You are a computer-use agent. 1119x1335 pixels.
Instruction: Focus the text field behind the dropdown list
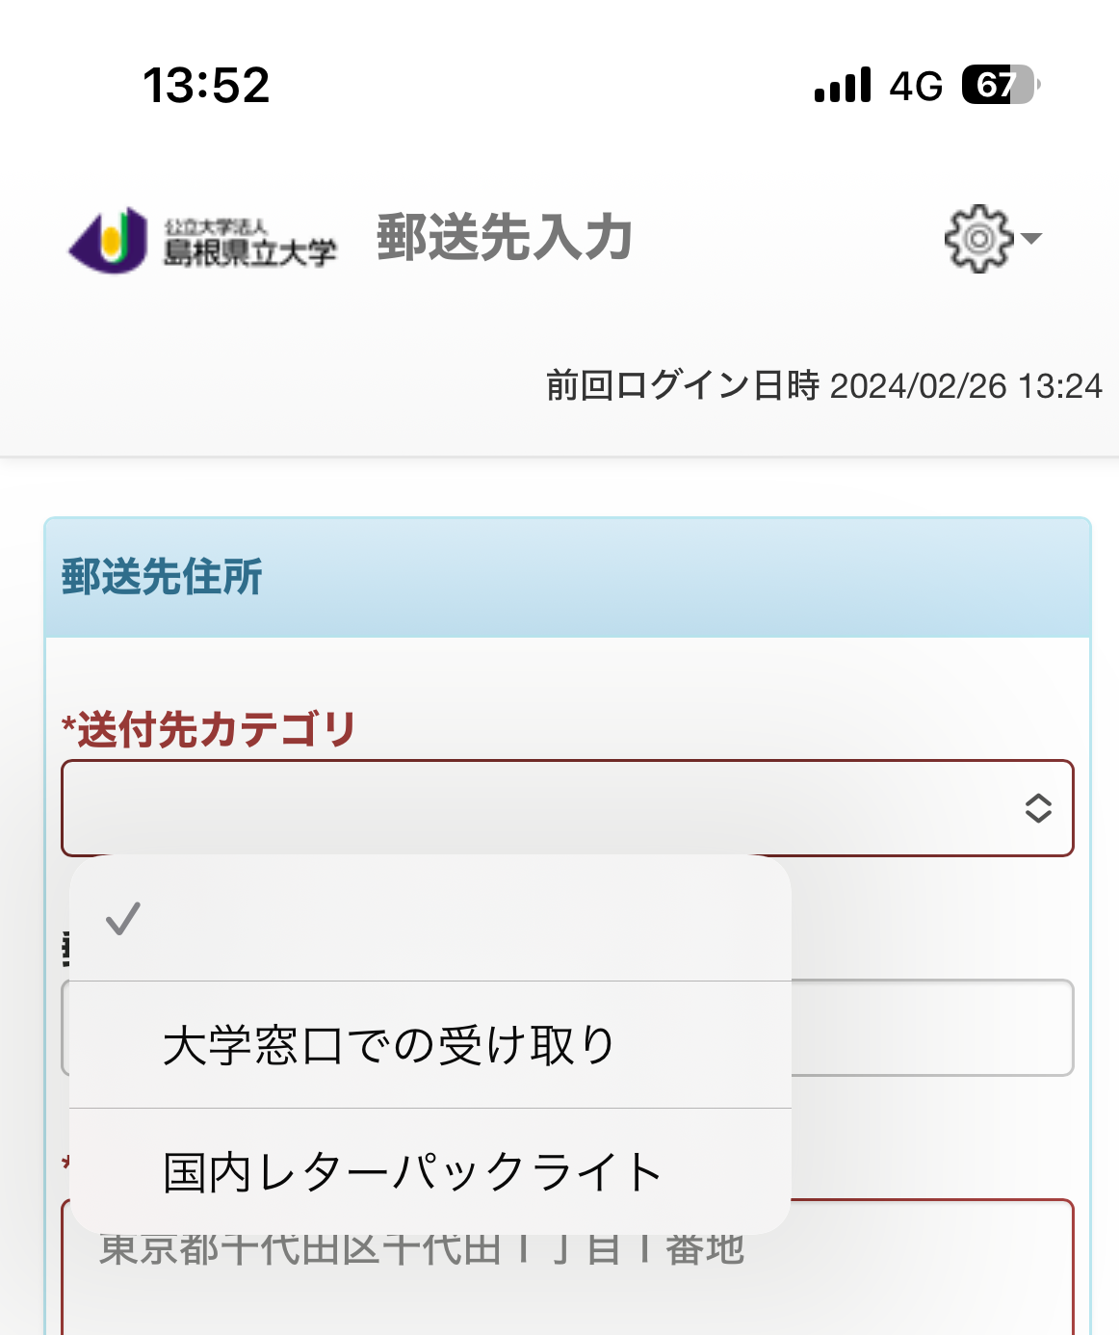coord(930,1028)
